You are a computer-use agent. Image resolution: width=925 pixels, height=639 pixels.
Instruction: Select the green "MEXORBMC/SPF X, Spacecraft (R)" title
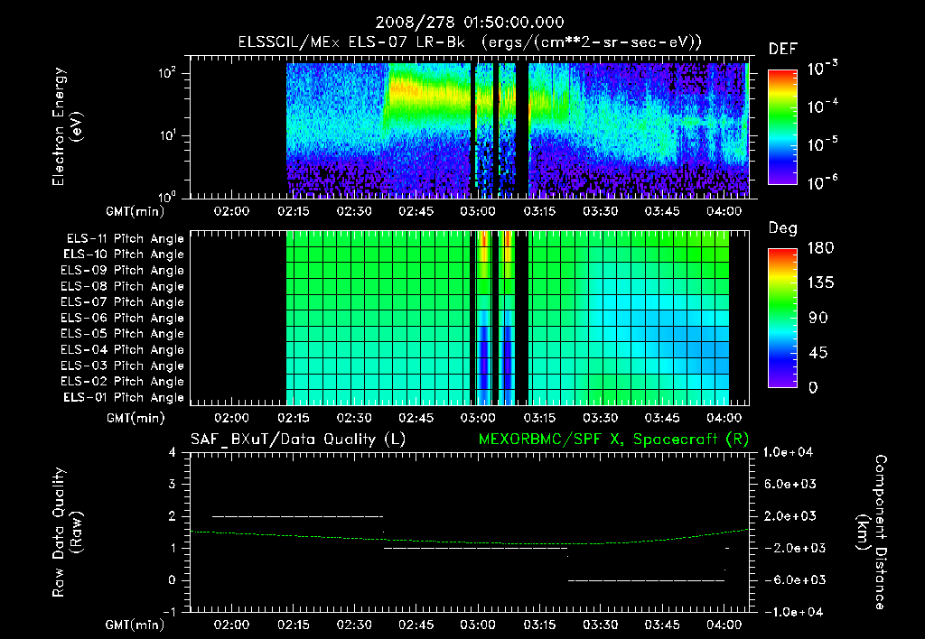pos(613,440)
